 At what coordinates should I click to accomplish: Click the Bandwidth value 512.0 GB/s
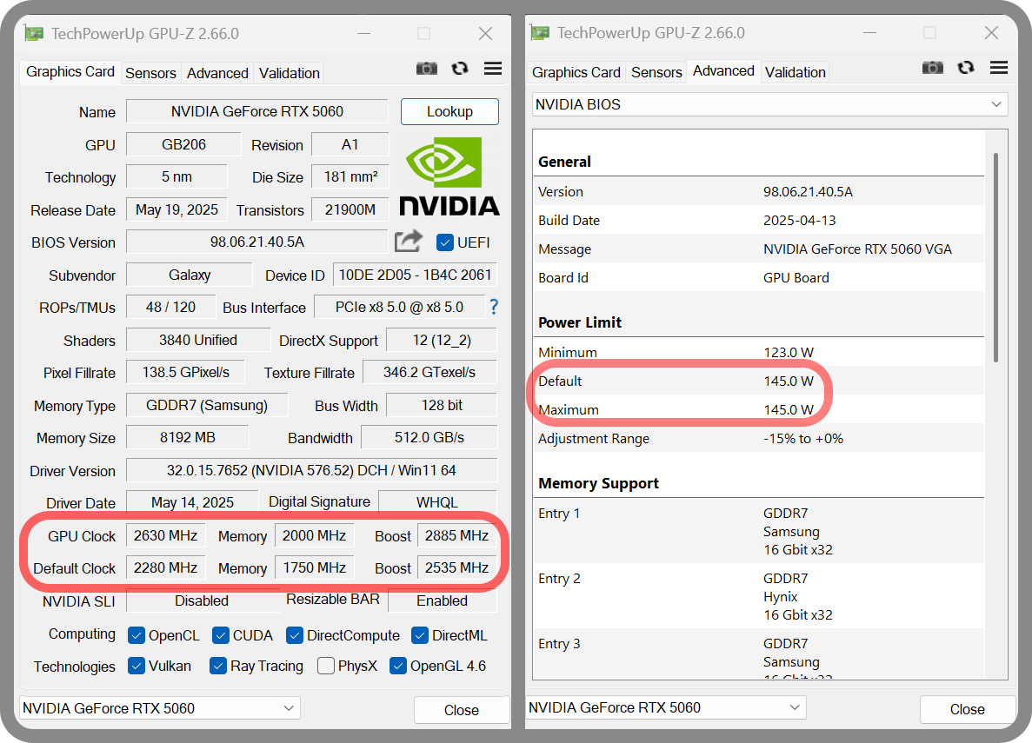click(429, 437)
